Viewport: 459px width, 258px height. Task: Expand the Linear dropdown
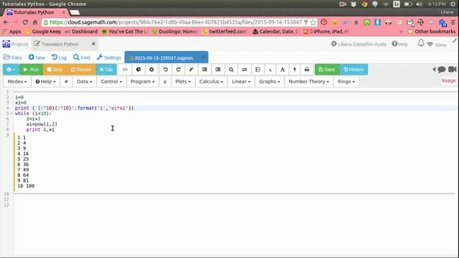(x=241, y=82)
